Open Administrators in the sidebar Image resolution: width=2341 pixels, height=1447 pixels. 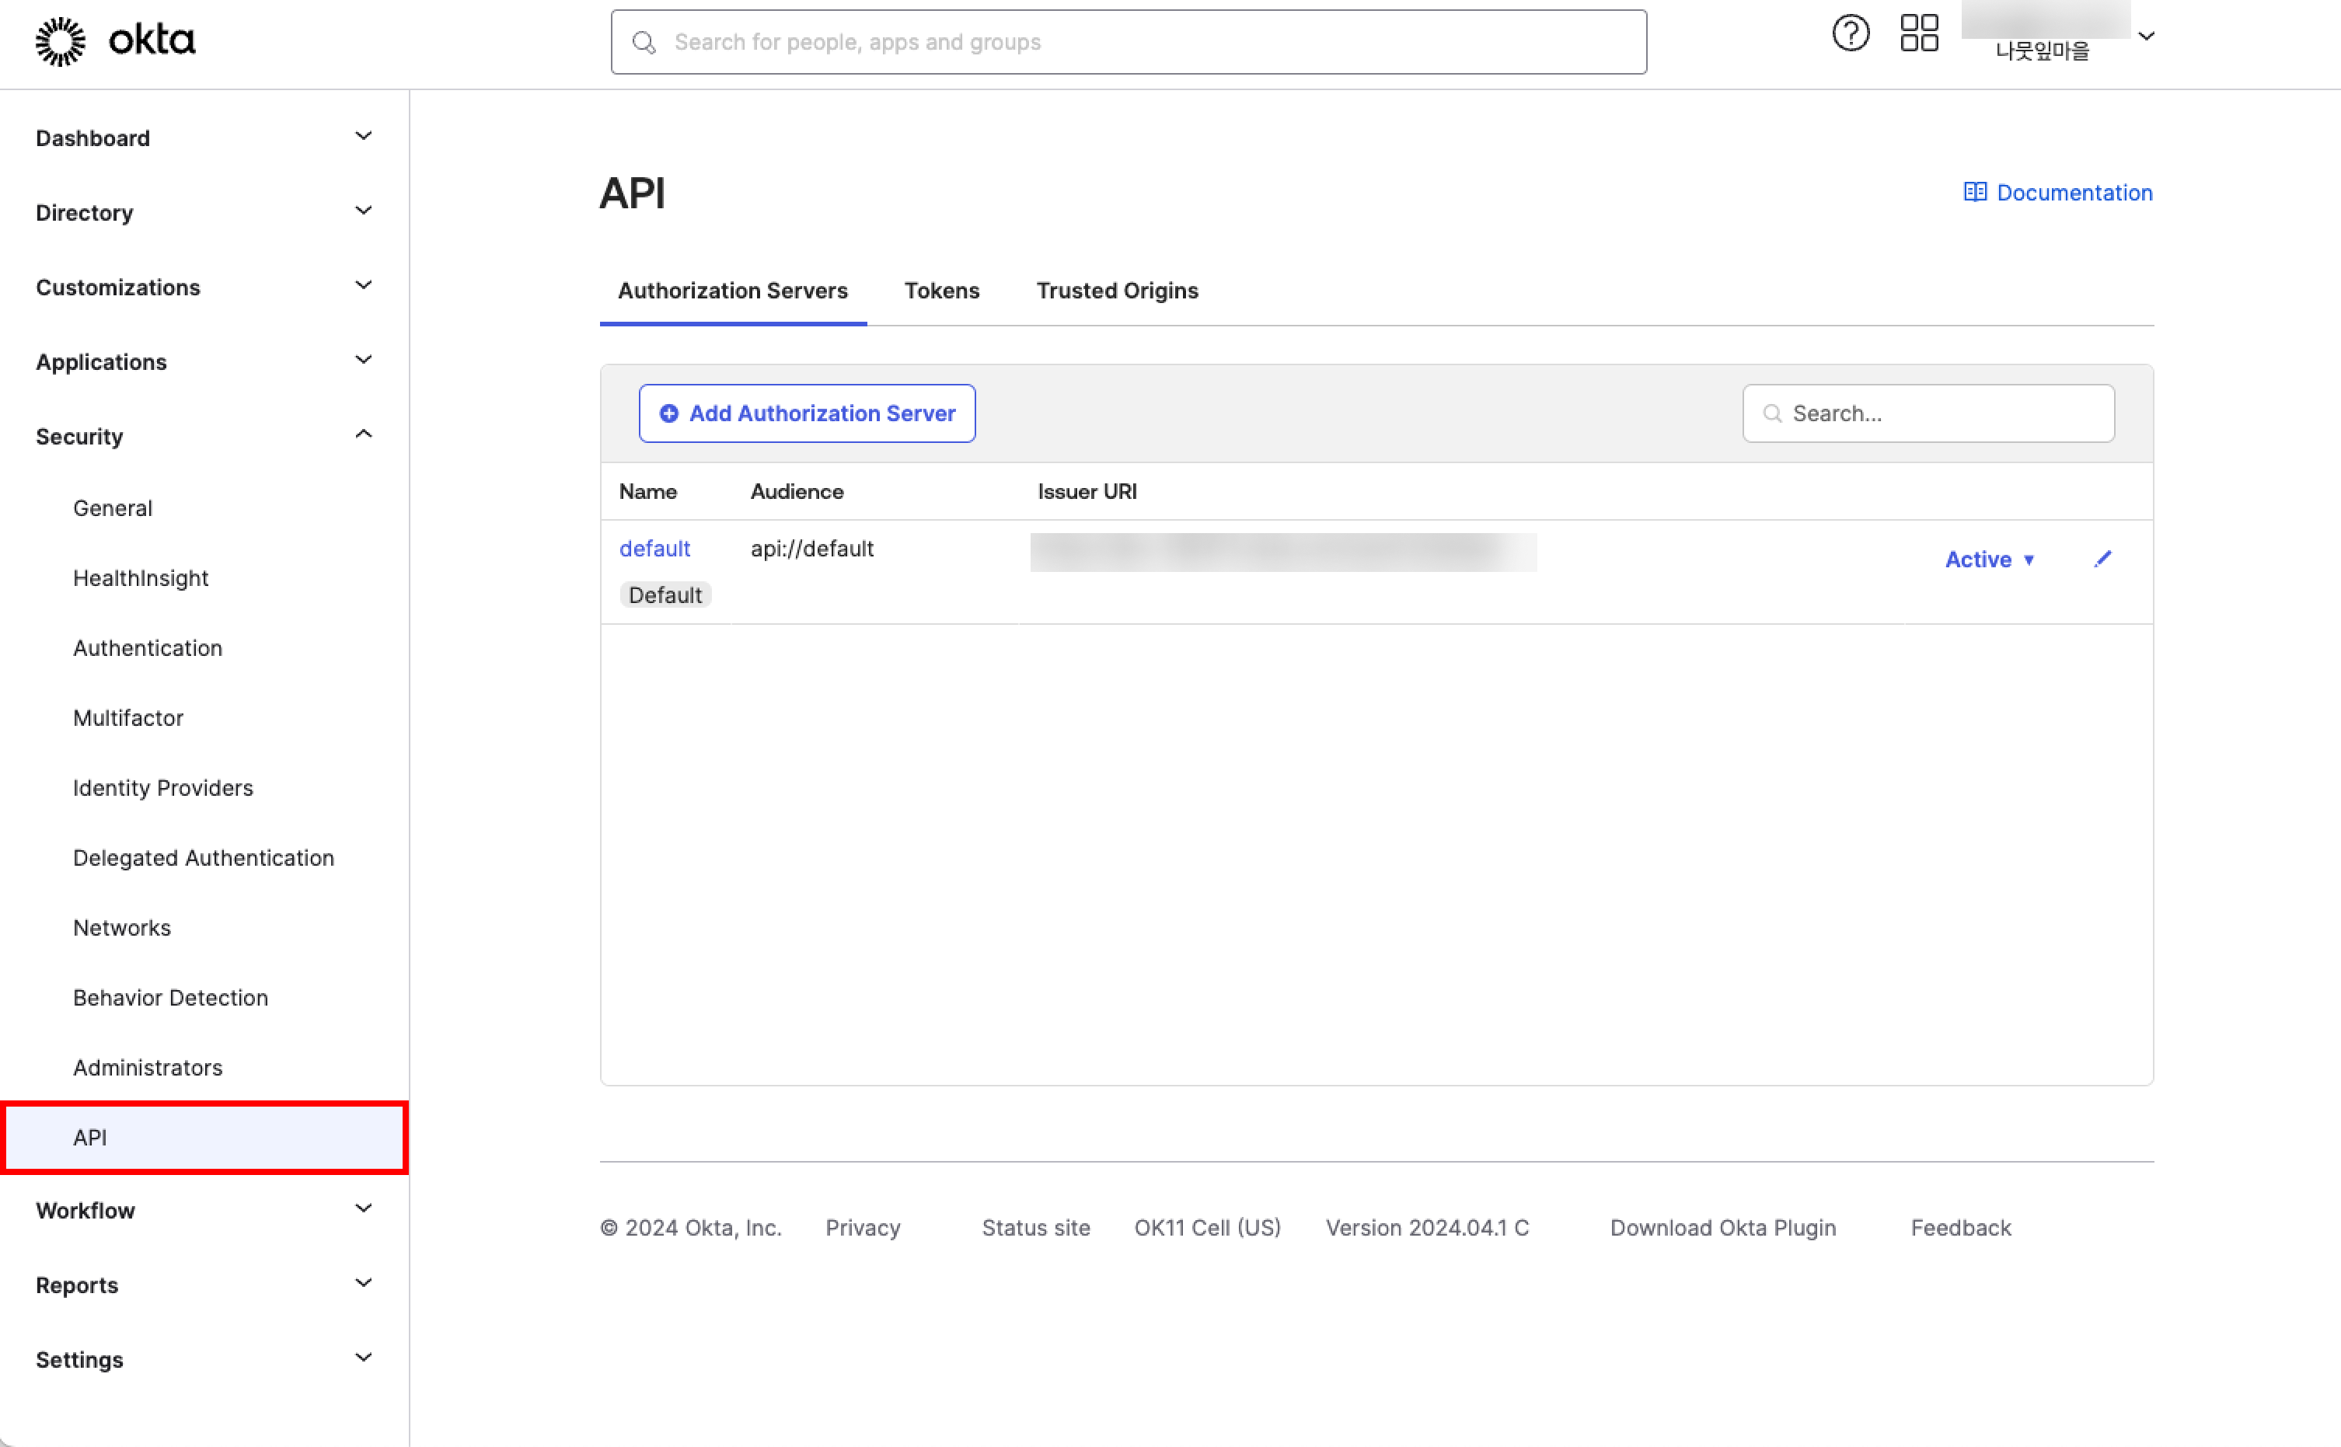point(148,1067)
